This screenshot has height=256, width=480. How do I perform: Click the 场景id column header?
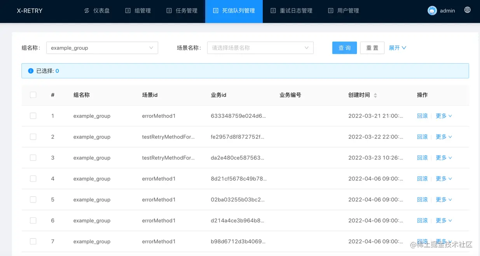[x=150, y=95]
